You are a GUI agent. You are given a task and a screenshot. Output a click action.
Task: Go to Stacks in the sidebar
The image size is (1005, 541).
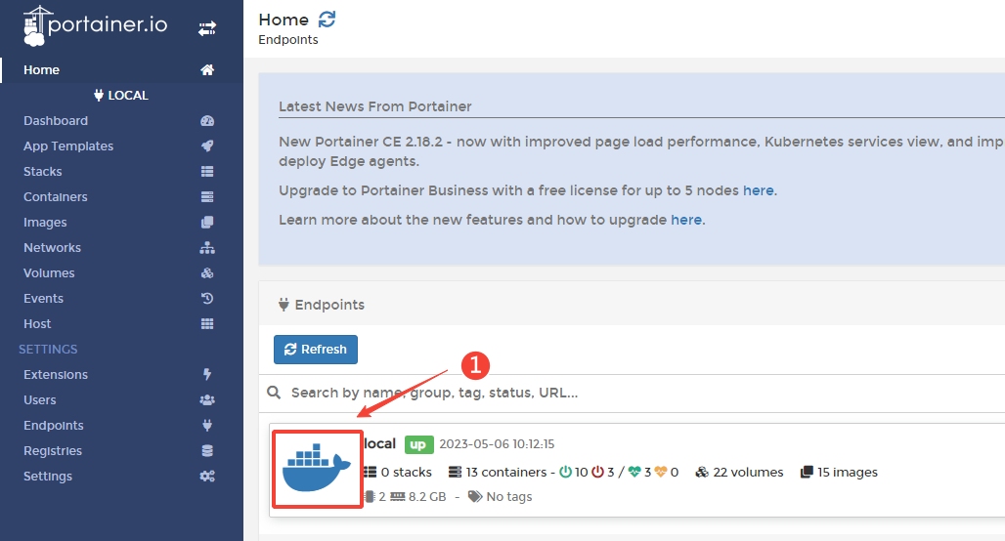[x=43, y=172]
